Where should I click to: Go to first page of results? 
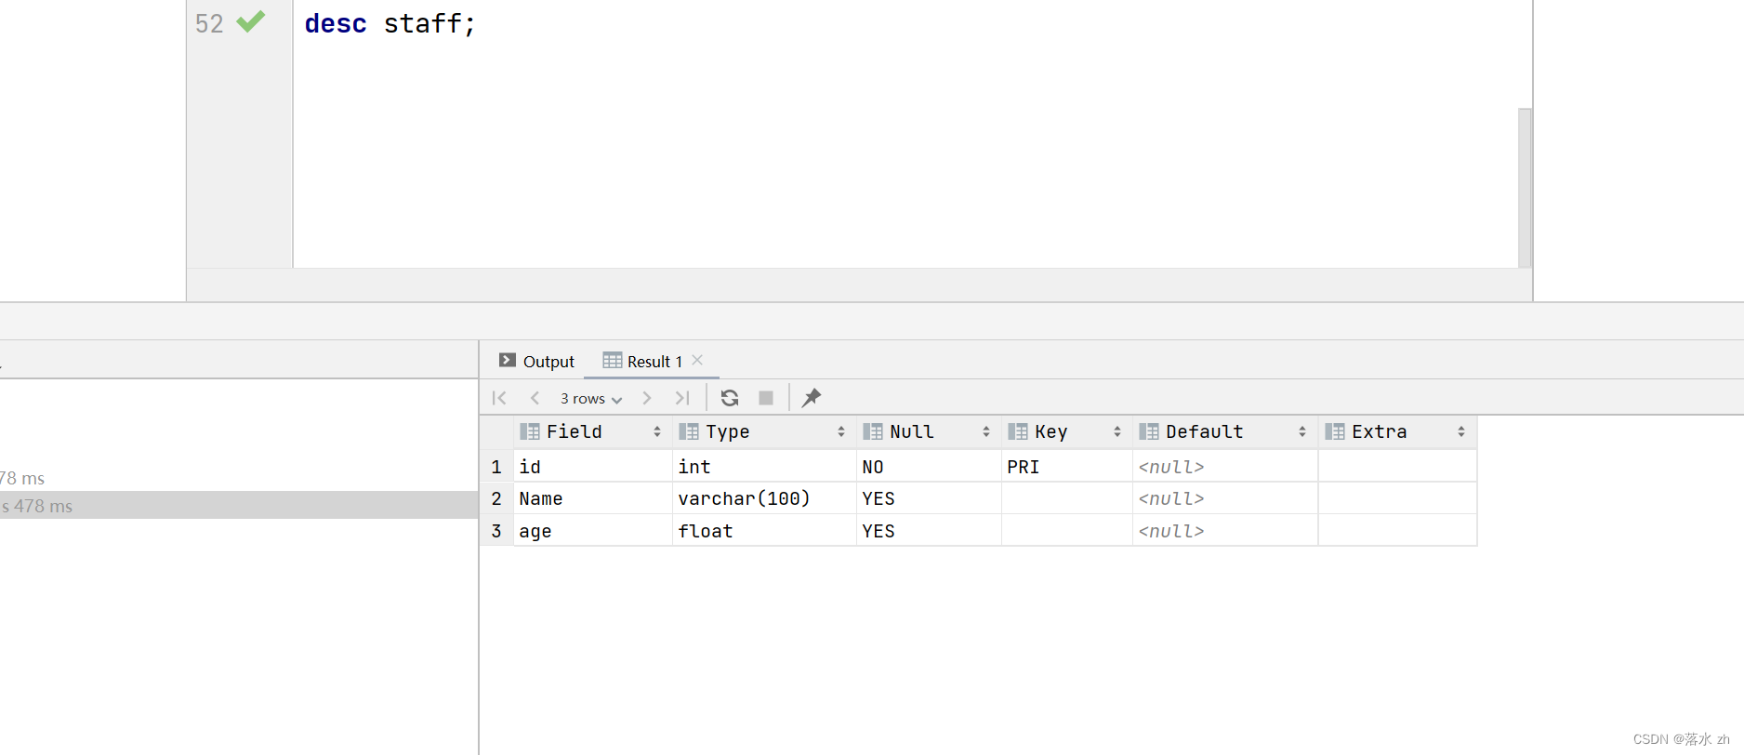coord(499,398)
